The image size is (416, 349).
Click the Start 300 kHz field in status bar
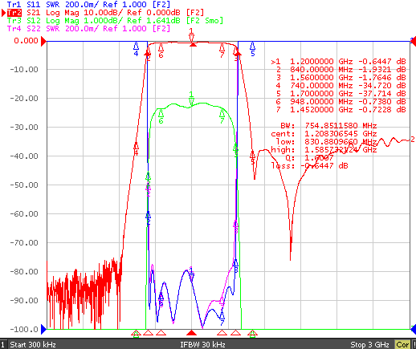33,345
